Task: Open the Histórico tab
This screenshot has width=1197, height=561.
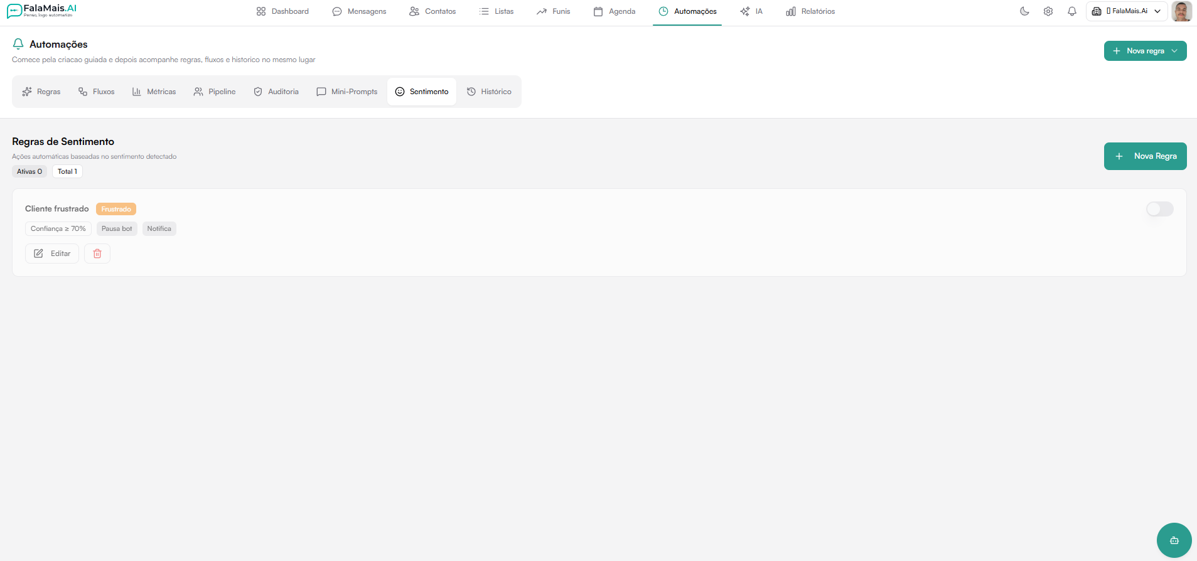Action: (489, 92)
